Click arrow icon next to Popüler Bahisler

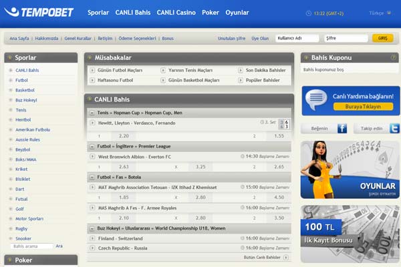click(241, 80)
